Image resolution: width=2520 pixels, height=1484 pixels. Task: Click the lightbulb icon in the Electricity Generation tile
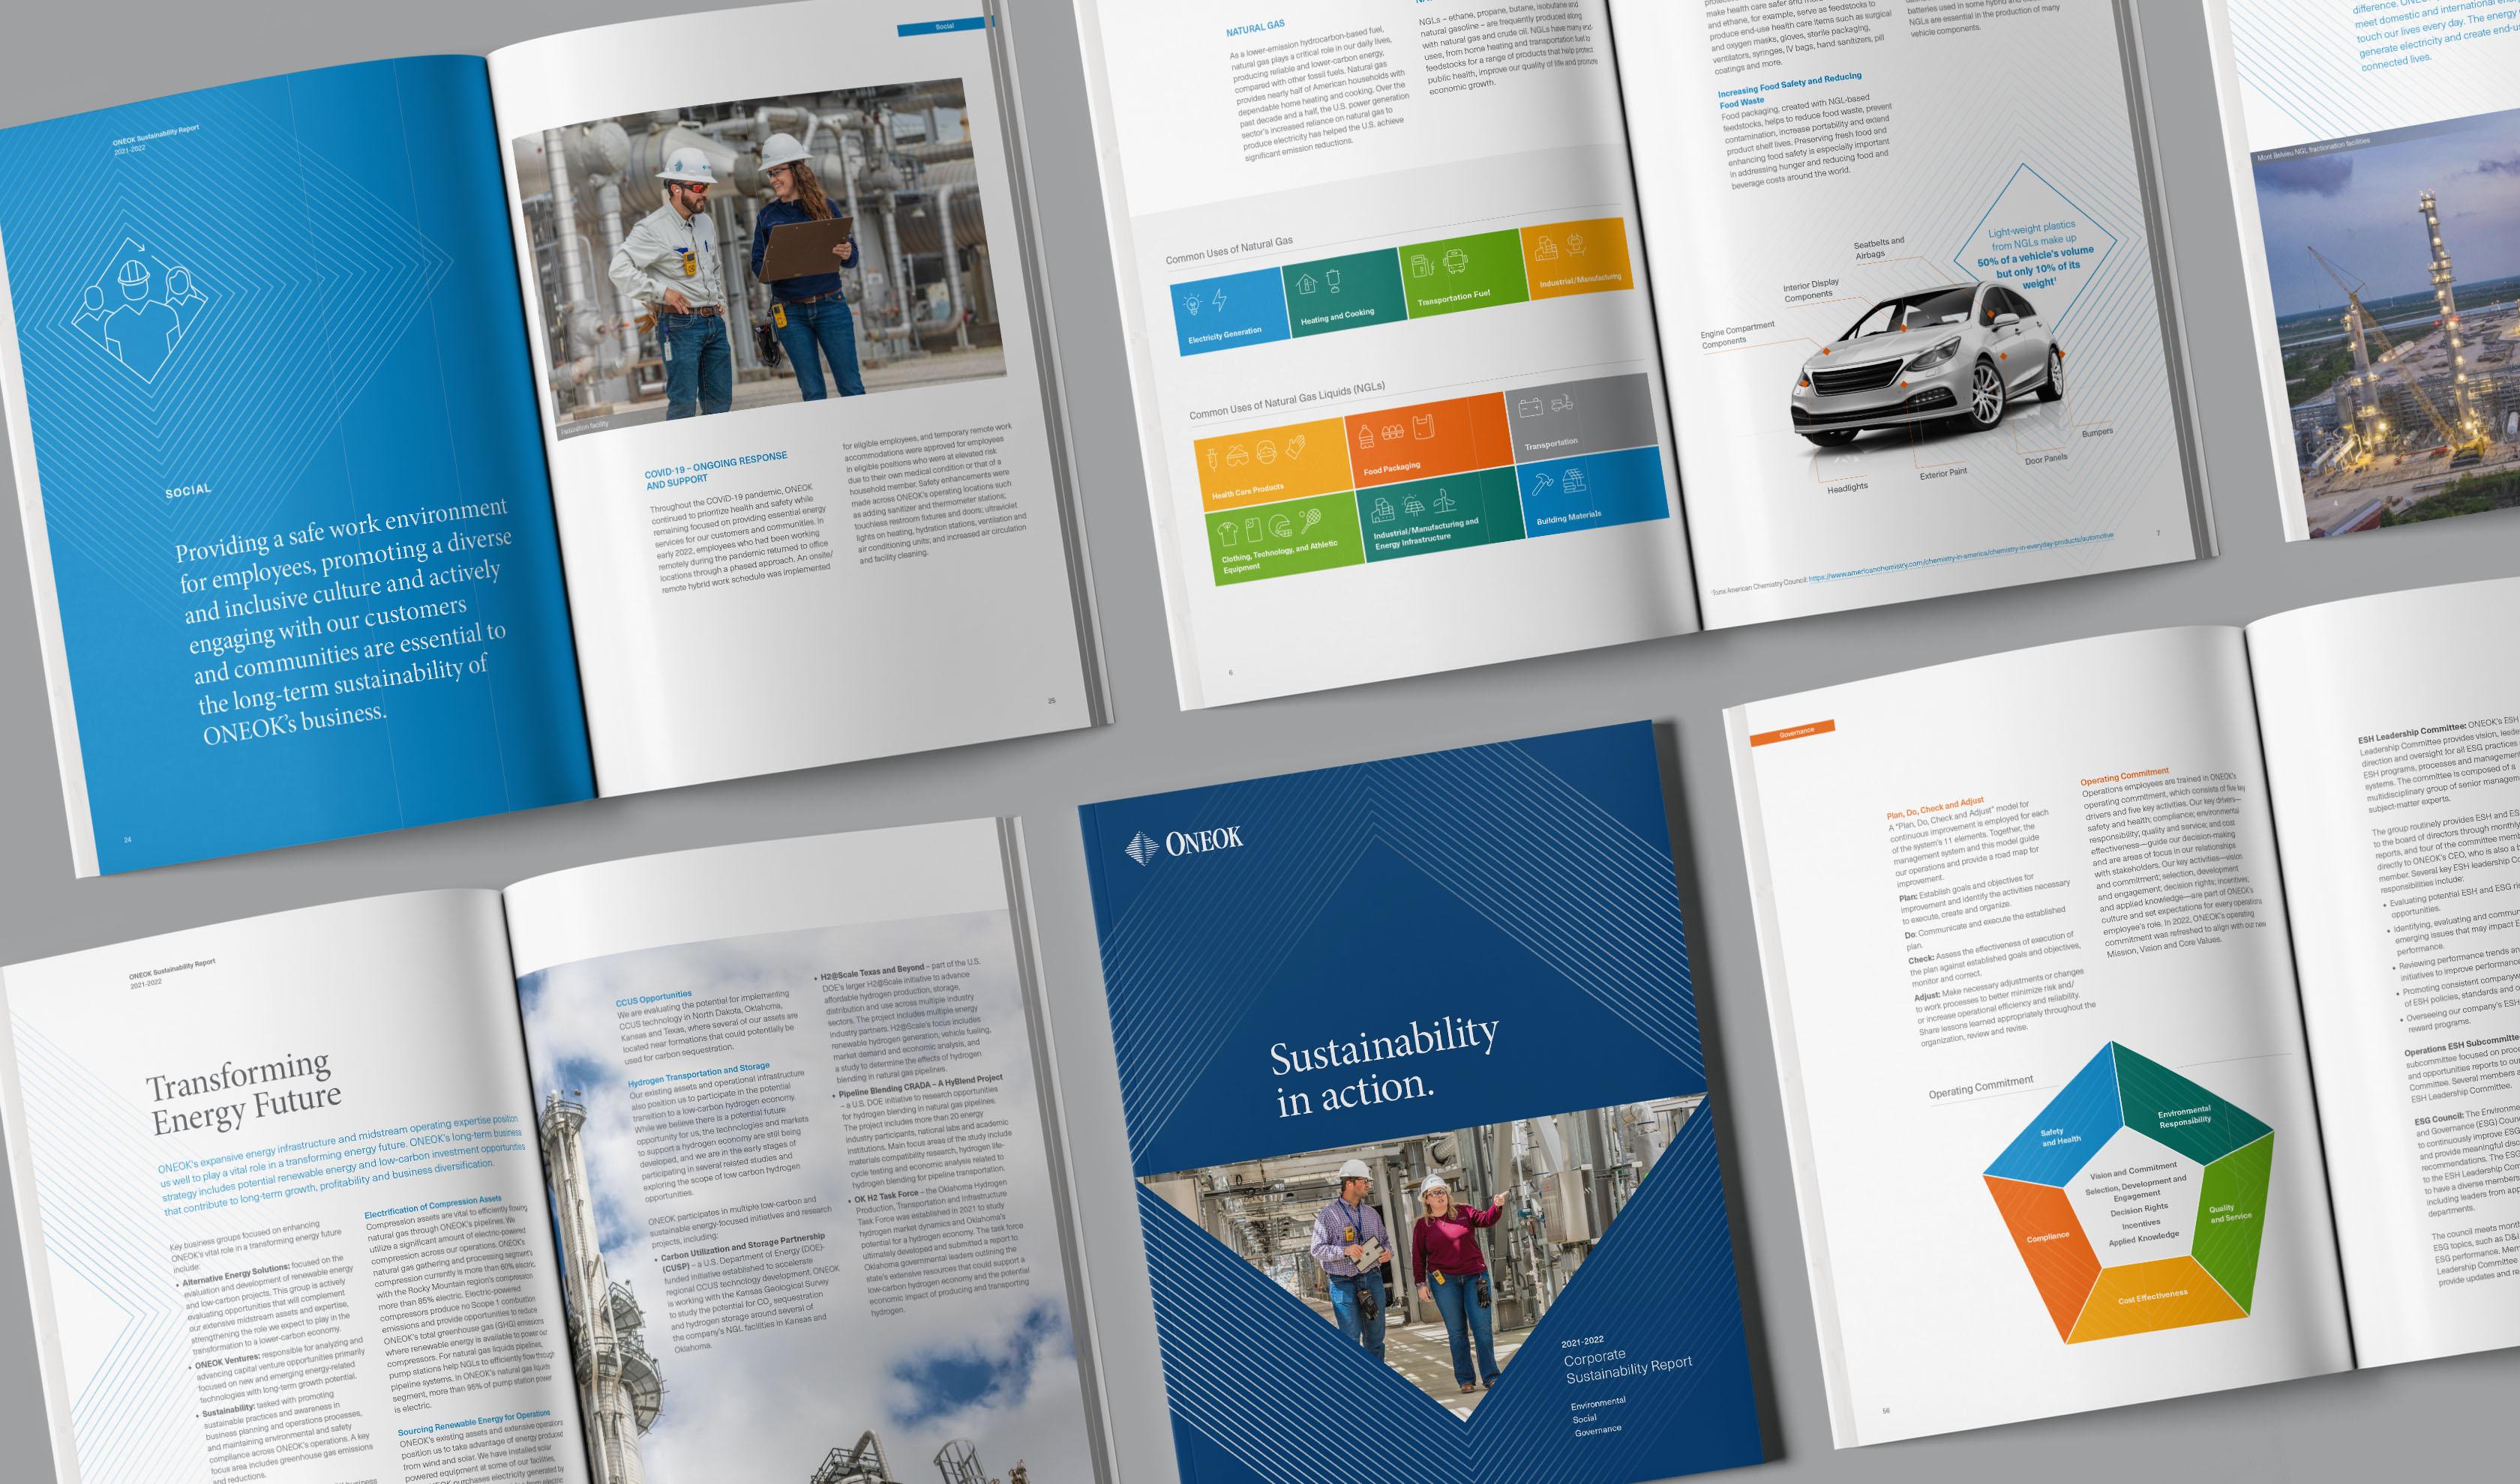pos(1192,305)
